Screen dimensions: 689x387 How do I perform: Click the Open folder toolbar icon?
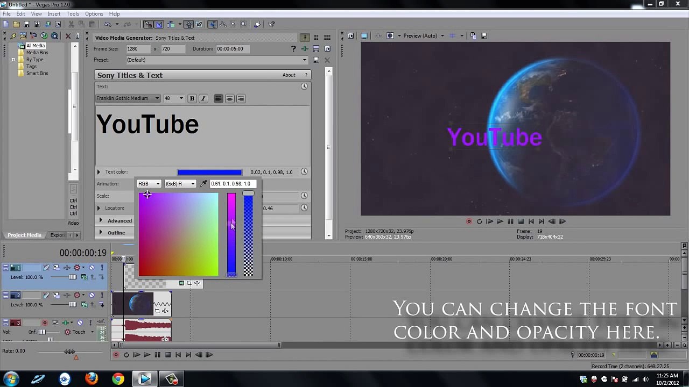pos(16,24)
